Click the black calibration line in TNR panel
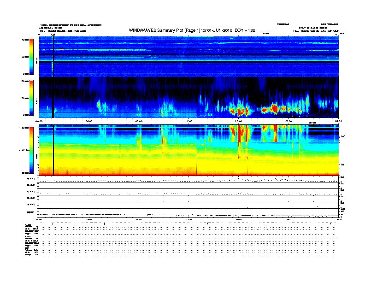Viewport: 365px width, 282px height. (x=53, y=150)
